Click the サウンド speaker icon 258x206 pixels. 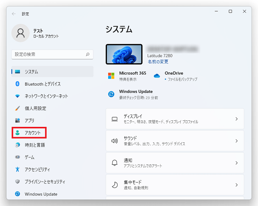click(x=115, y=141)
